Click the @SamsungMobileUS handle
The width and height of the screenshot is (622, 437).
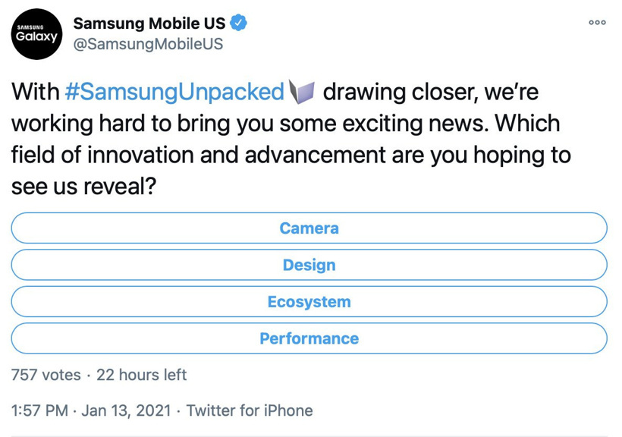click(x=147, y=44)
